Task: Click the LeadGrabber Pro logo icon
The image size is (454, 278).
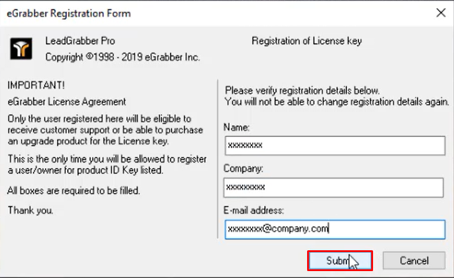Action: tap(21, 49)
